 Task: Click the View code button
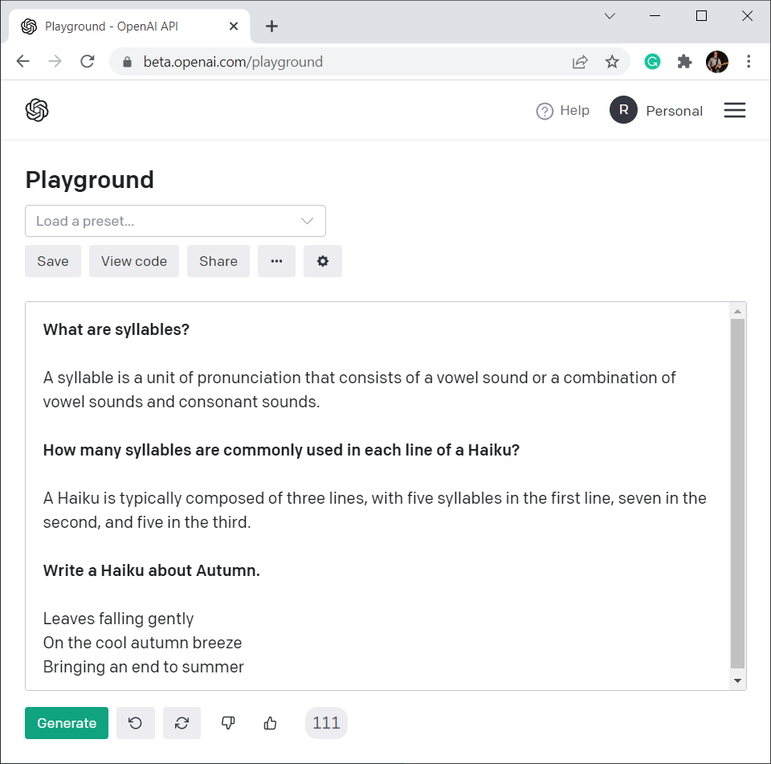click(134, 261)
